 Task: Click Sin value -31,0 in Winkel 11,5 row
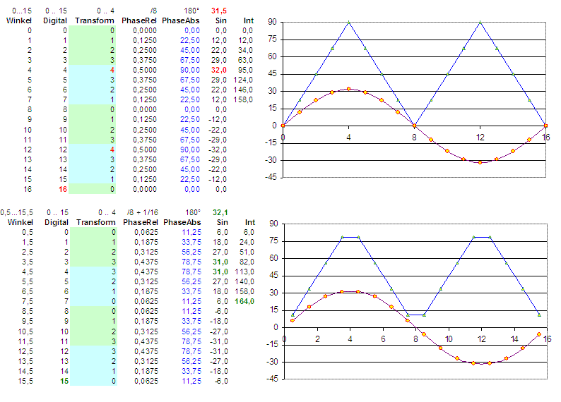pos(219,341)
